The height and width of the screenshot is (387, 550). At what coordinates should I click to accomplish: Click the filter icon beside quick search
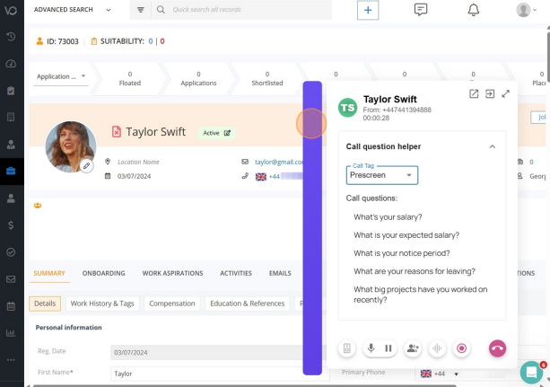pyautogui.click(x=140, y=10)
